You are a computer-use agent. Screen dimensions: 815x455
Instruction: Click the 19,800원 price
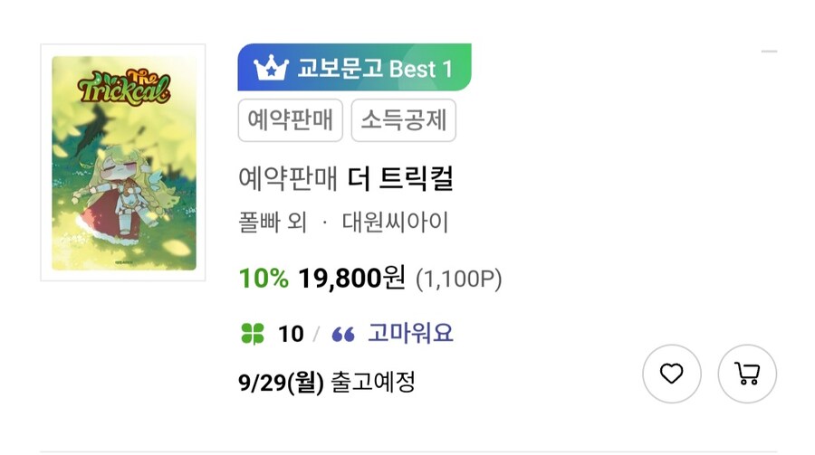[x=351, y=279]
